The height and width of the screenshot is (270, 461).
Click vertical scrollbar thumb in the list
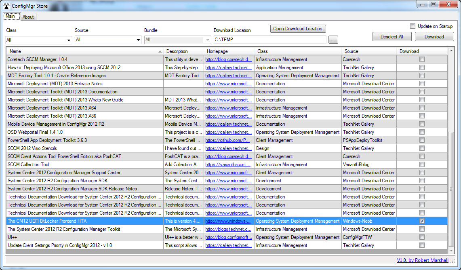[x=451, y=189]
